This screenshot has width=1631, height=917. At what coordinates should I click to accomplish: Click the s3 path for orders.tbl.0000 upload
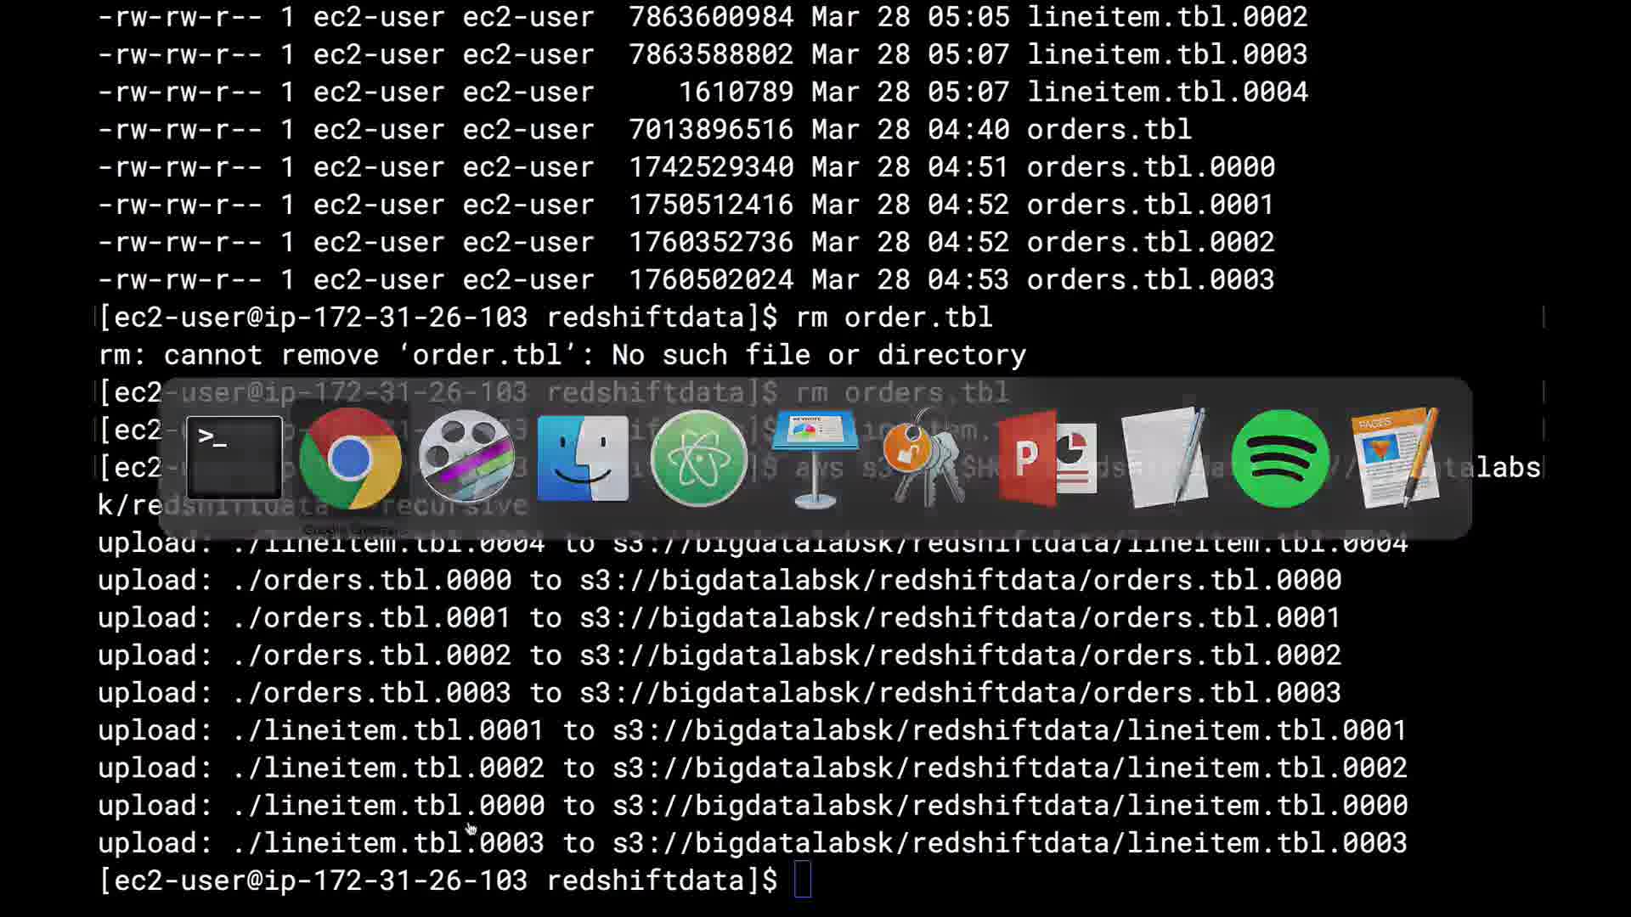coord(960,580)
